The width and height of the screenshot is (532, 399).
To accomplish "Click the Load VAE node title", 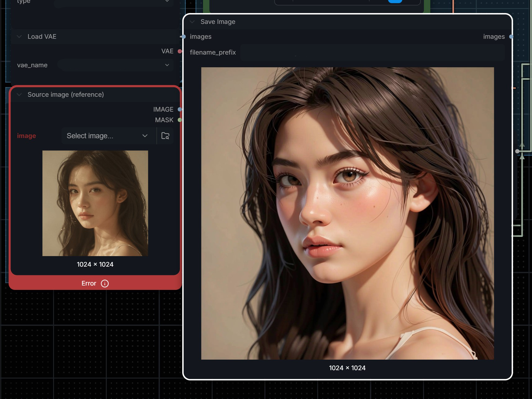I will coord(42,37).
